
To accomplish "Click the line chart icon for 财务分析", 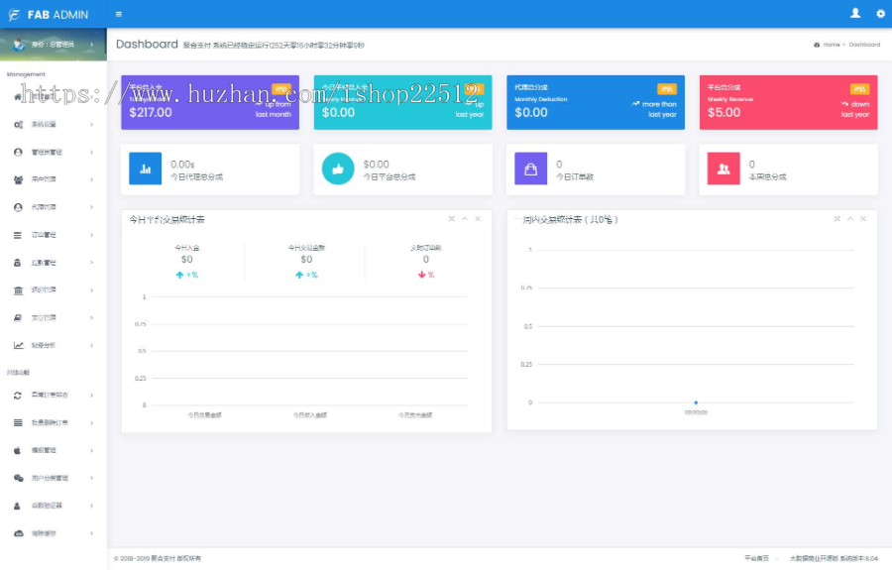I will 18,345.
